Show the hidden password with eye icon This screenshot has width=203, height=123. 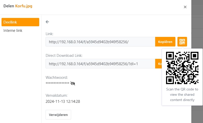[73, 83]
